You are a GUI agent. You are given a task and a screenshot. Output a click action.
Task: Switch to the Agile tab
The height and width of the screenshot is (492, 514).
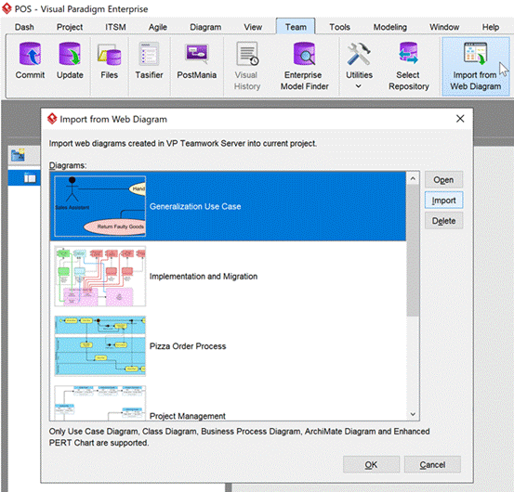coord(158,27)
